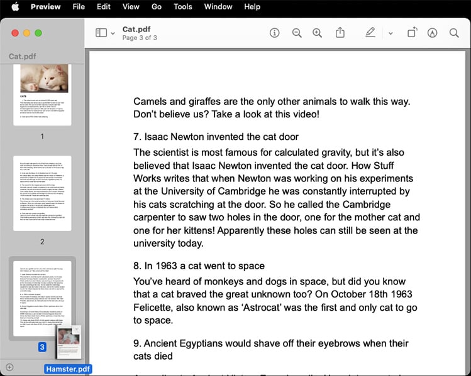Open the Share menu
Viewport: 471px width, 376px height.
tap(340, 33)
